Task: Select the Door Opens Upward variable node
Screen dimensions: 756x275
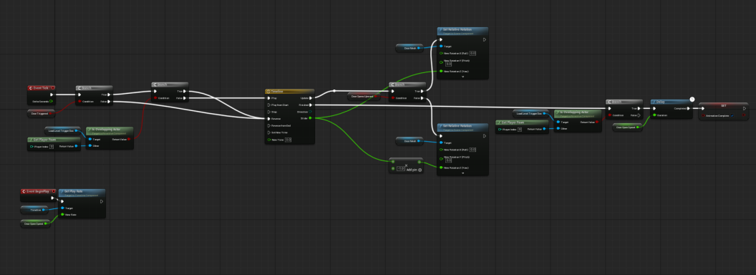Action: (x=364, y=97)
